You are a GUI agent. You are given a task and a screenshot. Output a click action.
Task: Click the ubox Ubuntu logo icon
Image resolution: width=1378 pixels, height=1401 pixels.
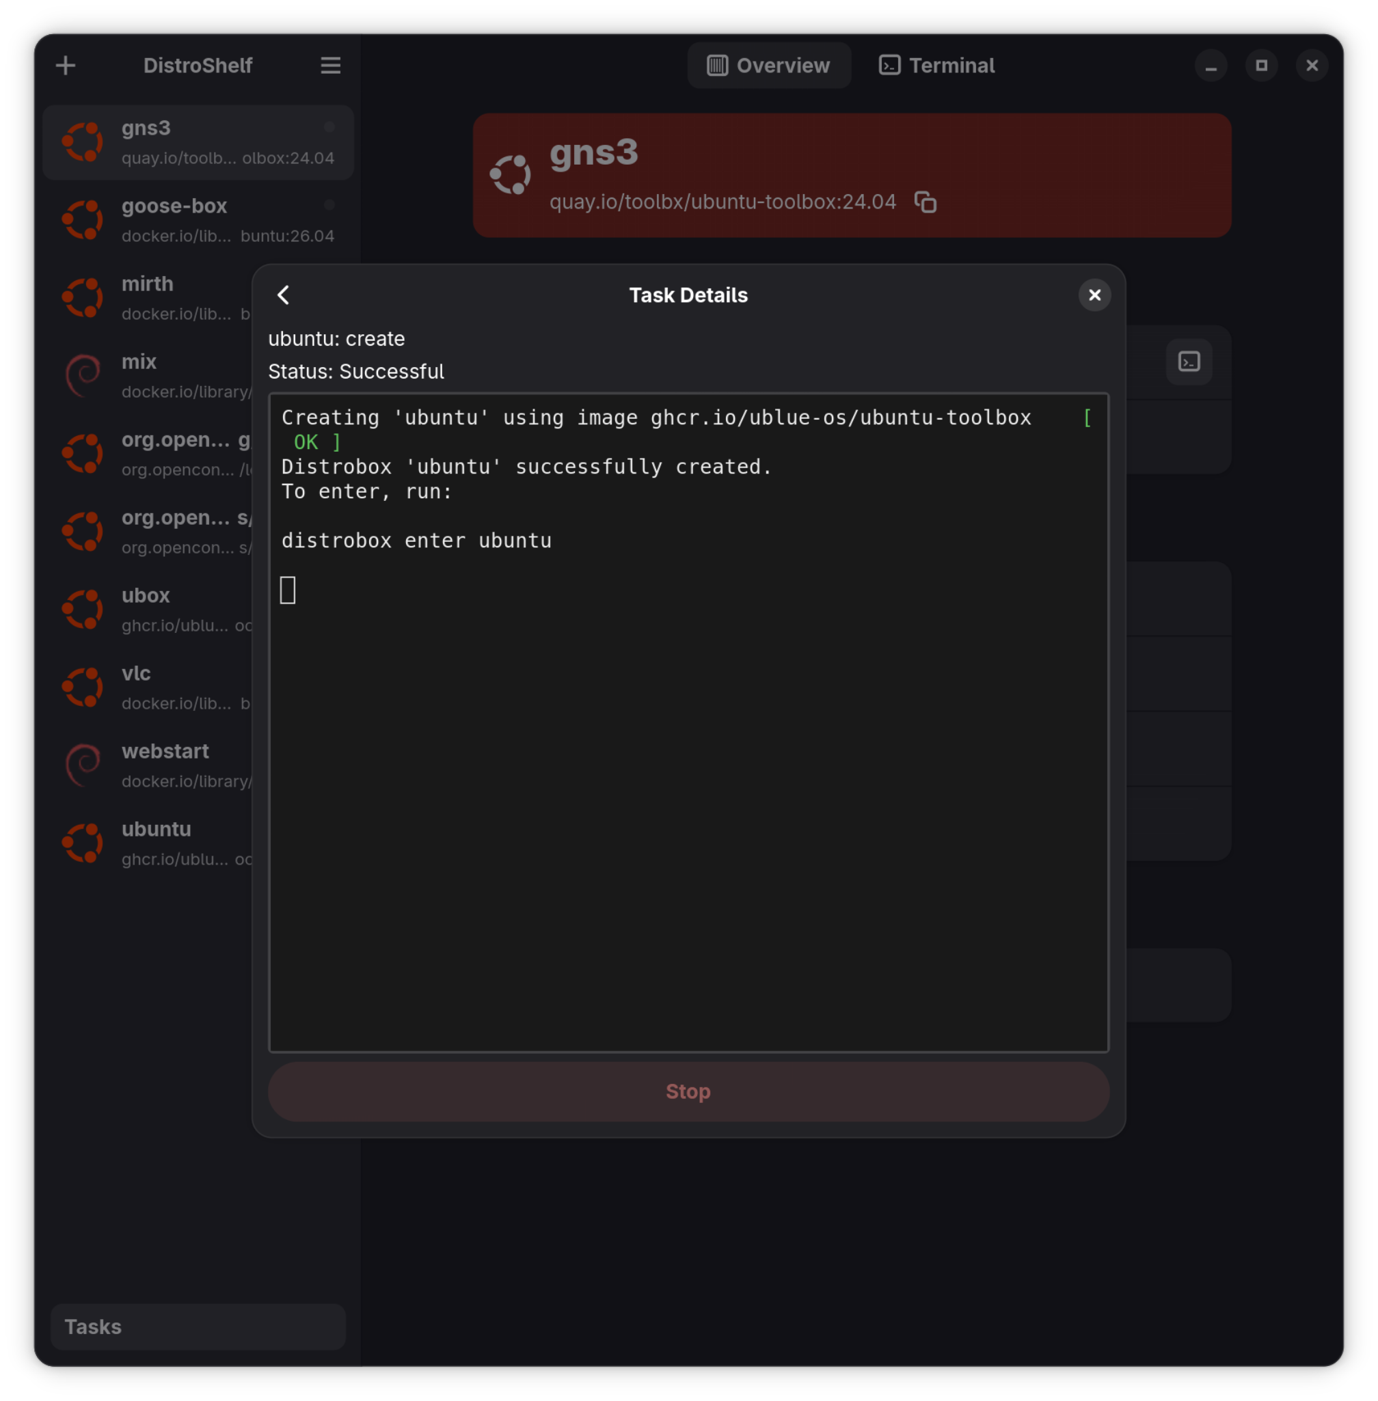[83, 610]
